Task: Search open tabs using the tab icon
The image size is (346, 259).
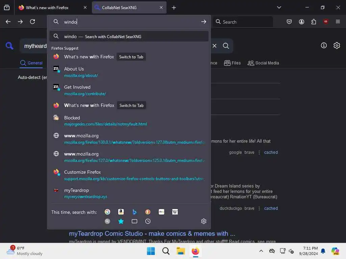Action: [134, 221]
